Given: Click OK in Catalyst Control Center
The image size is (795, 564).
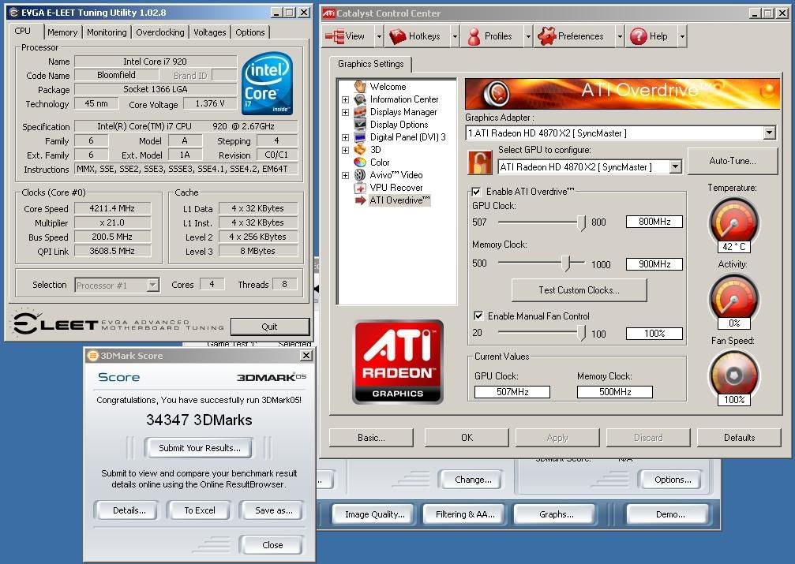Looking at the screenshot, I should (467, 437).
